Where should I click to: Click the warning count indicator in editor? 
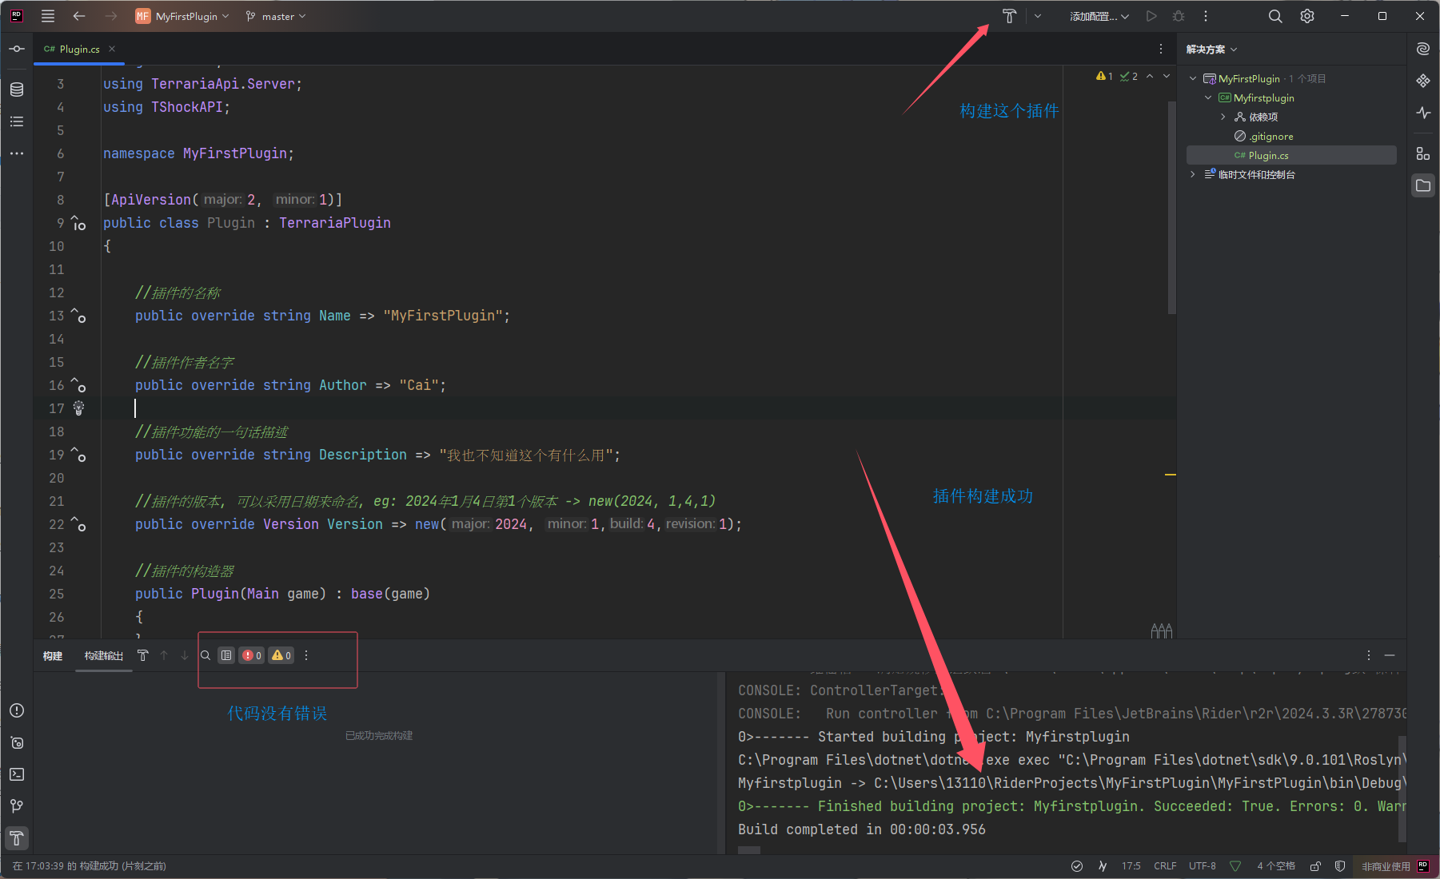pyautogui.click(x=1104, y=76)
